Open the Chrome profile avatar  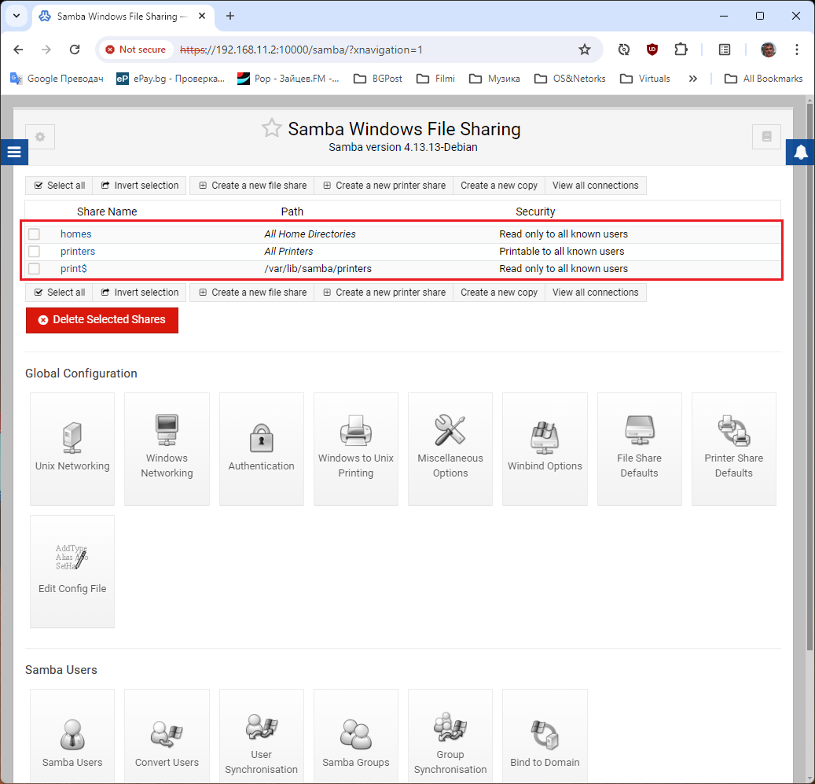pos(768,50)
